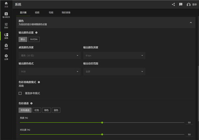Select the 系统 (System) sidebar icon

tap(6, 36)
